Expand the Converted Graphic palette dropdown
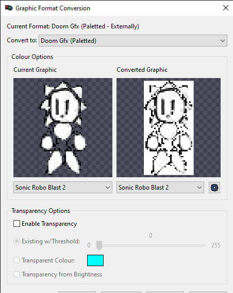 pyautogui.click(x=160, y=188)
